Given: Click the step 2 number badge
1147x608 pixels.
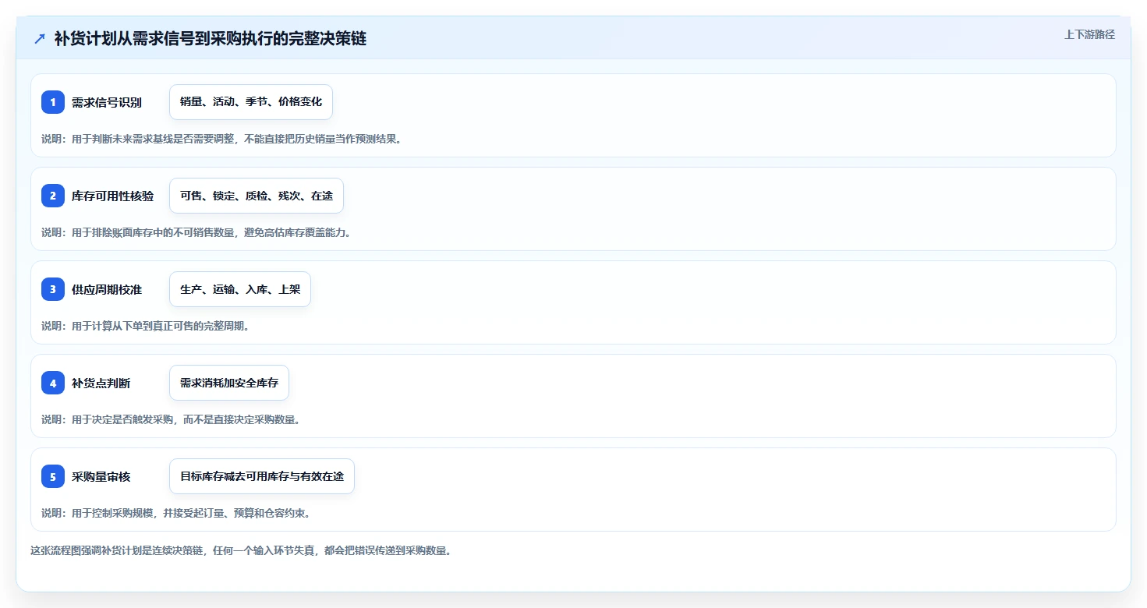Looking at the screenshot, I should pos(53,196).
